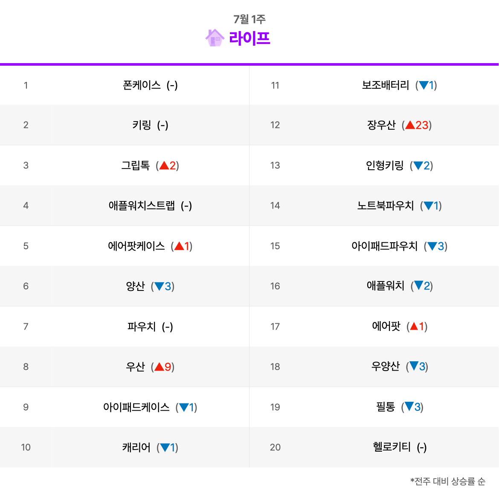Select the 노트북파우치 keyword entry

click(x=386, y=205)
